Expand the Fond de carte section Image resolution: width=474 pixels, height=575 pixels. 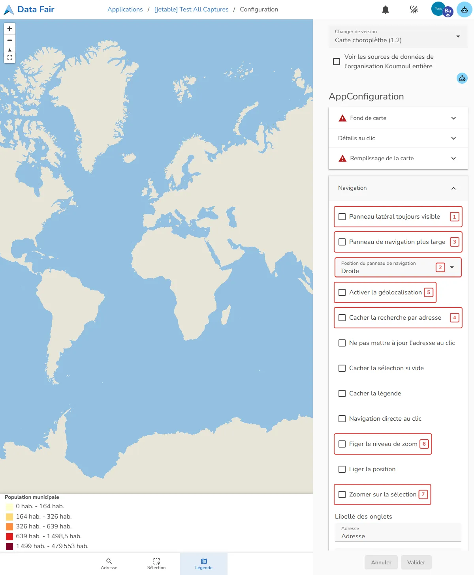[398, 118]
